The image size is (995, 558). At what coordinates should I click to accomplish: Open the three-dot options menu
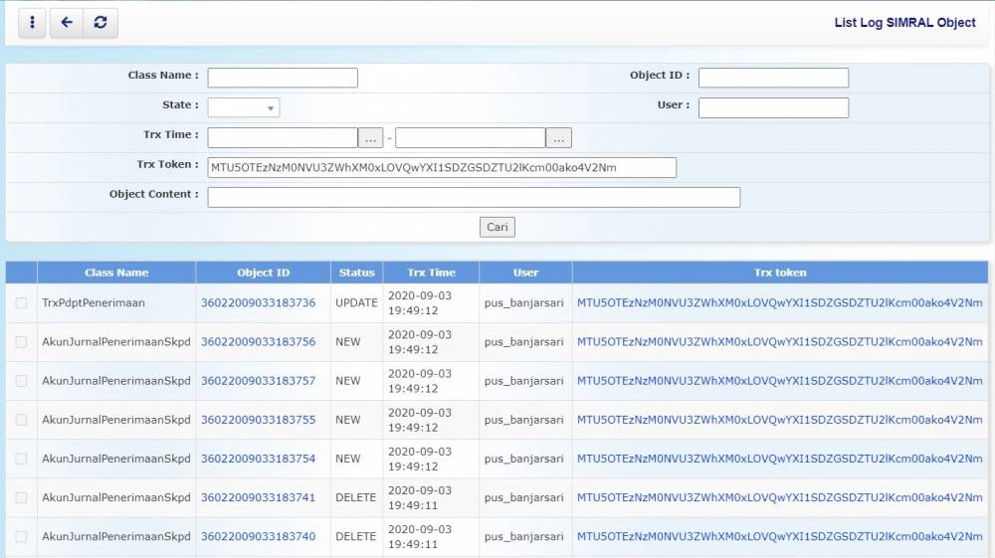click(32, 23)
